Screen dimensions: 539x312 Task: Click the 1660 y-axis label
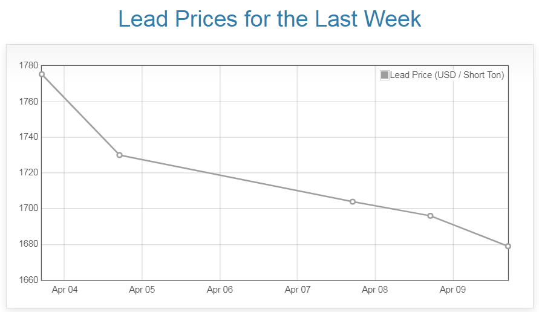(28, 281)
